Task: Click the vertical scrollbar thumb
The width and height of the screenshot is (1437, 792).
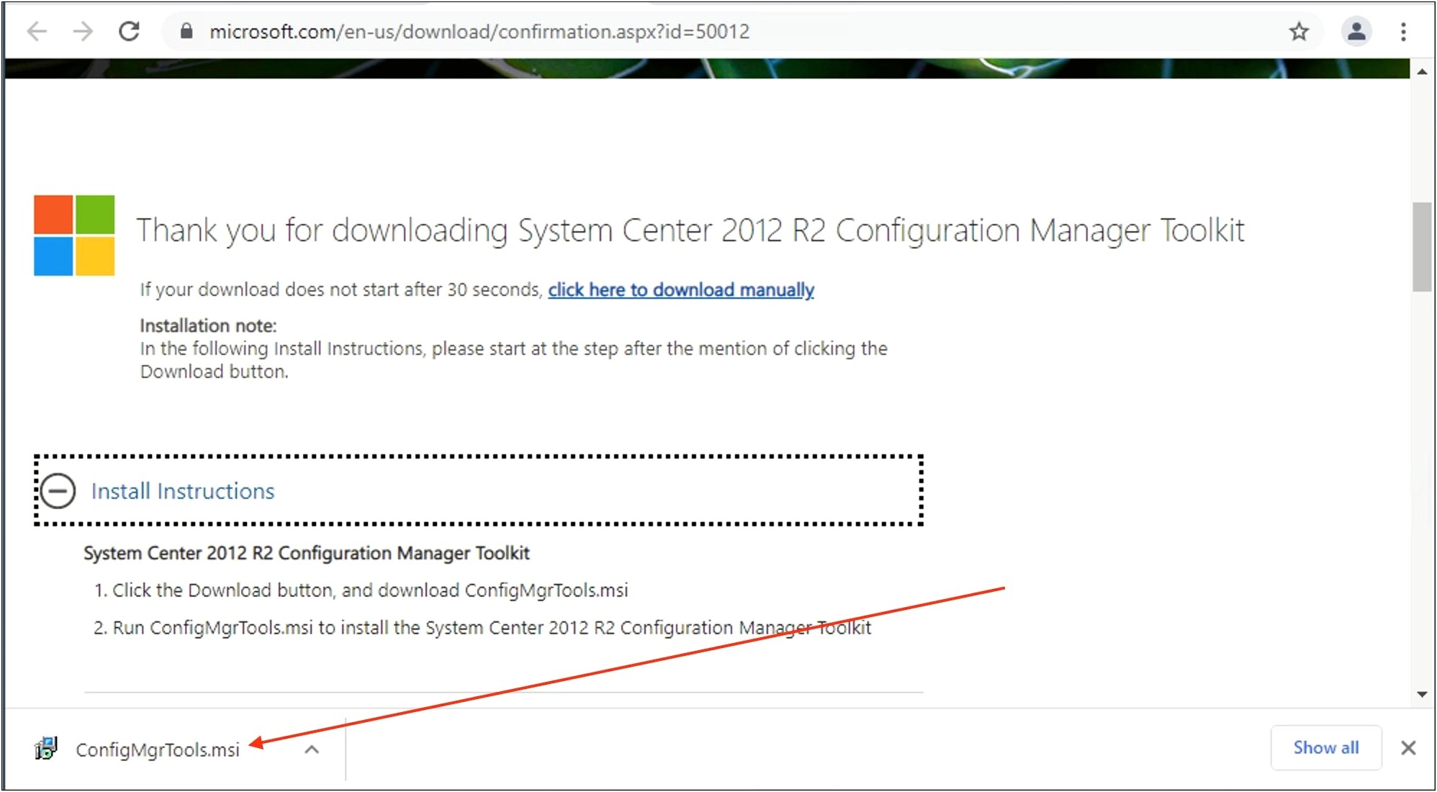Action: coord(1422,247)
